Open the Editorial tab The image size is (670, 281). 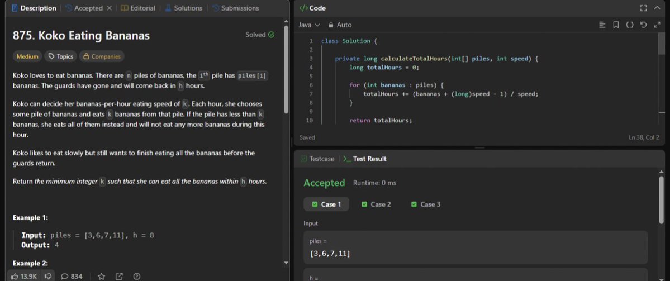[138, 8]
